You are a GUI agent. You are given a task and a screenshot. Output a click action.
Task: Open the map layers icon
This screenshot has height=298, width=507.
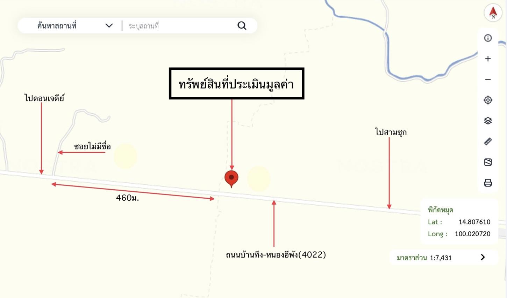point(488,121)
